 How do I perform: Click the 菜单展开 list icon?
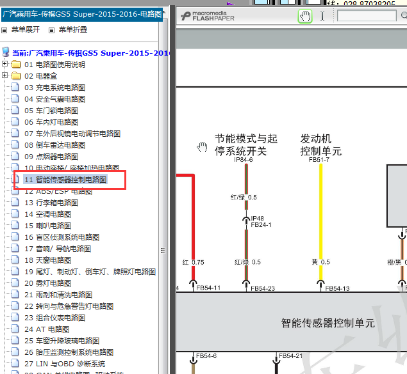(4, 30)
